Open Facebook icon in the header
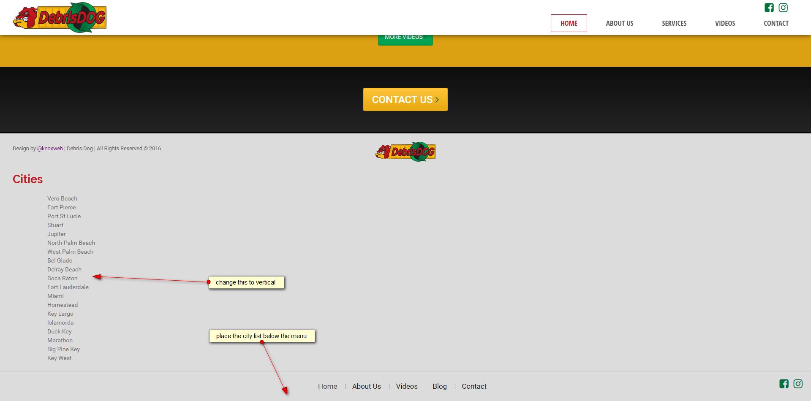 tap(769, 8)
